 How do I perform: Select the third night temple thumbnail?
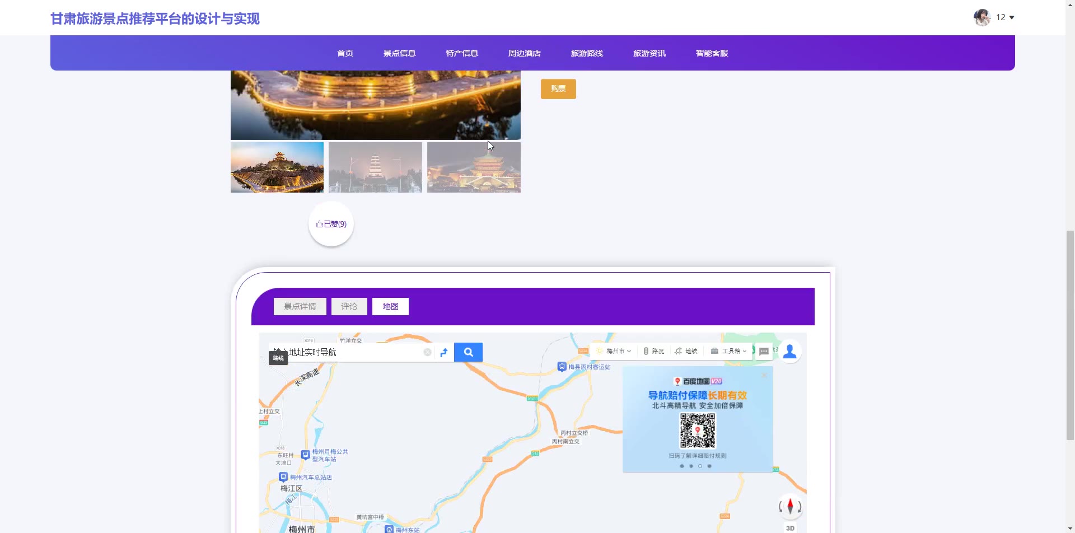[474, 167]
